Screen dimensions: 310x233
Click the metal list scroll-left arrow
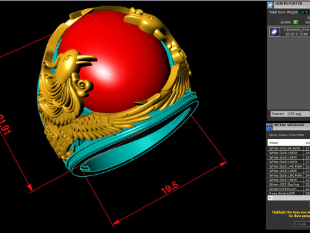click(x=270, y=198)
